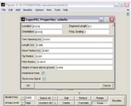This screenshot has height=106, width=131.
Task: Click the Simulate button in bottom panel
Action: tap(117, 100)
